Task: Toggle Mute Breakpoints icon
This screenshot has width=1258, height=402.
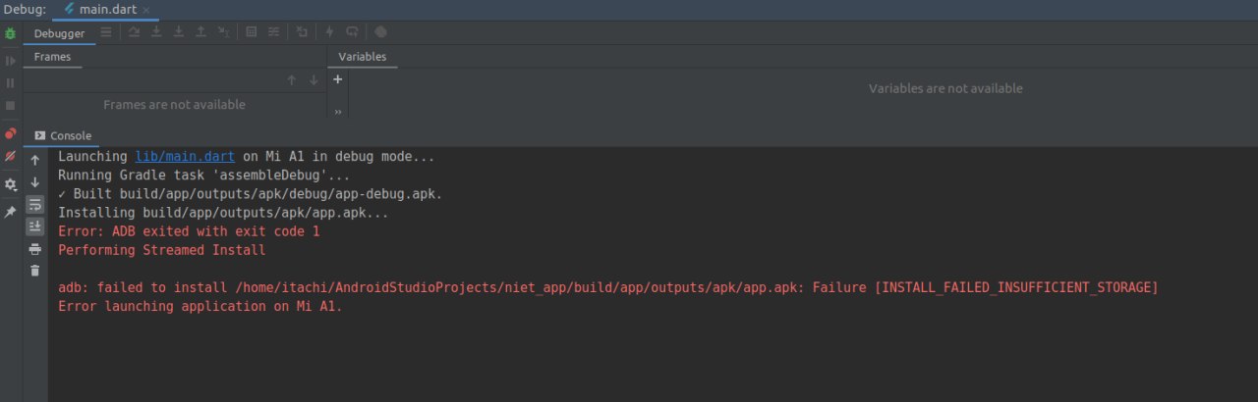Action: click(x=10, y=156)
